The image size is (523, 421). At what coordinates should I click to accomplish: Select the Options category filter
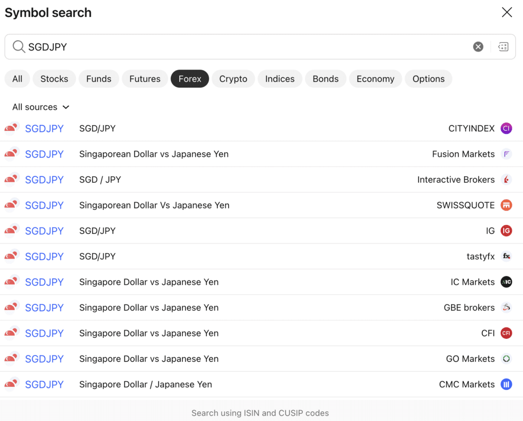pyautogui.click(x=429, y=79)
